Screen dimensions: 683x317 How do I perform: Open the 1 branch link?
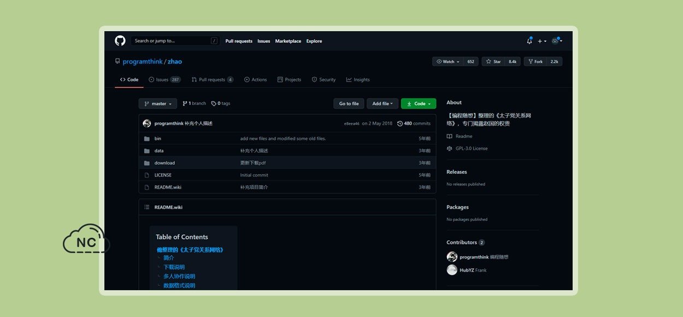click(194, 103)
